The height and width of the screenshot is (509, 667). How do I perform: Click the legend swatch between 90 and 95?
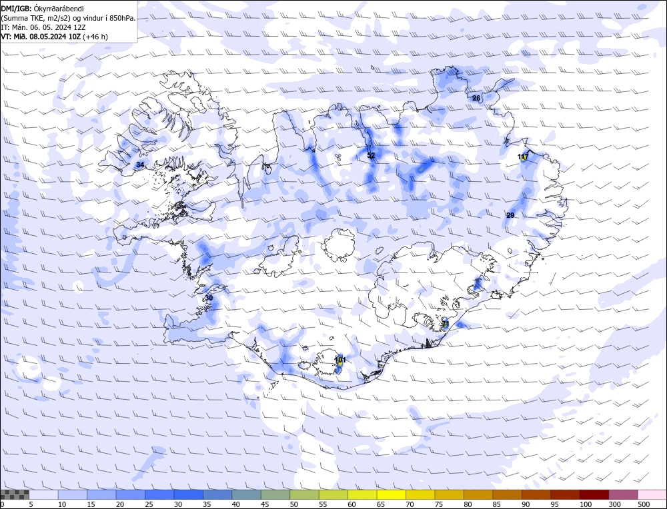536,494
